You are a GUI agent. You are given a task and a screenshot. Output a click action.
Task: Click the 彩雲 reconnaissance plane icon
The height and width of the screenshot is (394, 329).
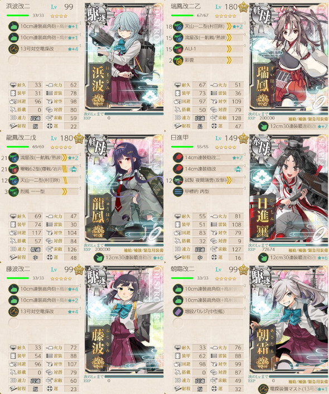pos(178,60)
